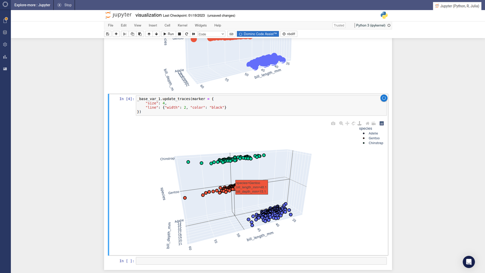Hide the Chinstrap legend entry
The image size is (485, 273).
click(x=376, y=143)
